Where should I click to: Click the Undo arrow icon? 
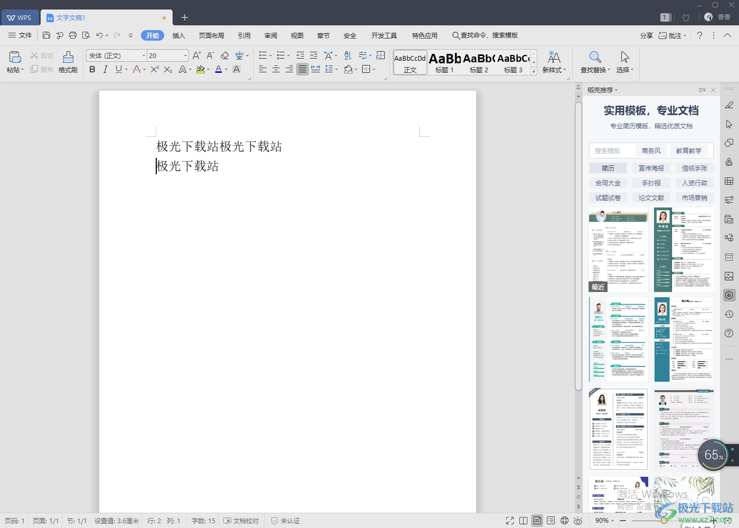point(99,35)
